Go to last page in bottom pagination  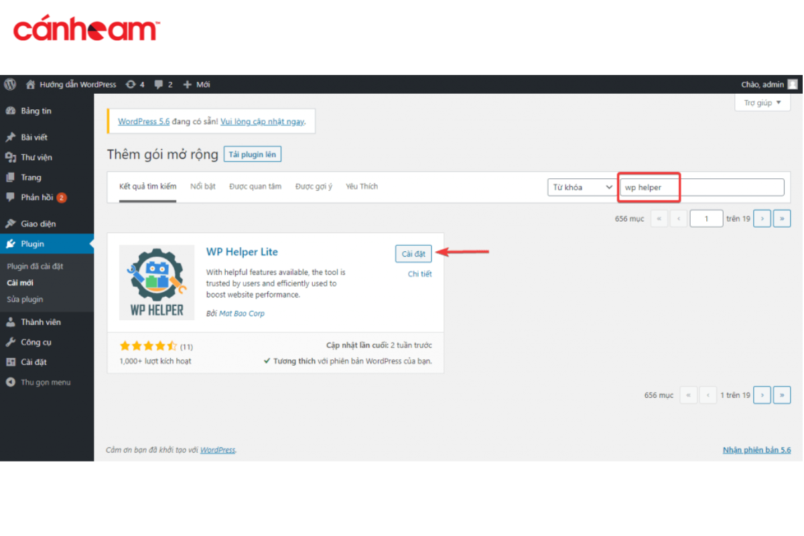[782, 395]
